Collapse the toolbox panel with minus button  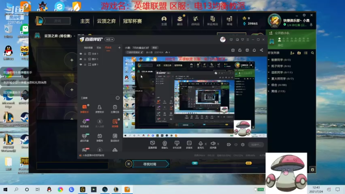[117, 98]
